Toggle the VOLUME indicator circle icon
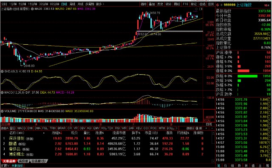The width and height of the screenshot is (272, 168). coord(2,111)
